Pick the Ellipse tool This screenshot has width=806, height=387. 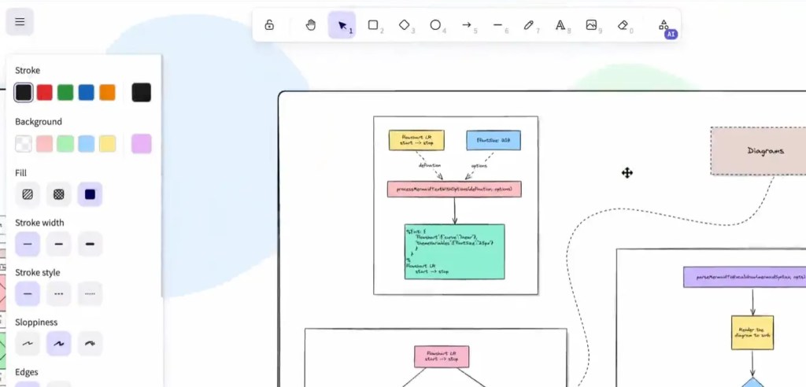pyautogui.click(x=435, y=25)
